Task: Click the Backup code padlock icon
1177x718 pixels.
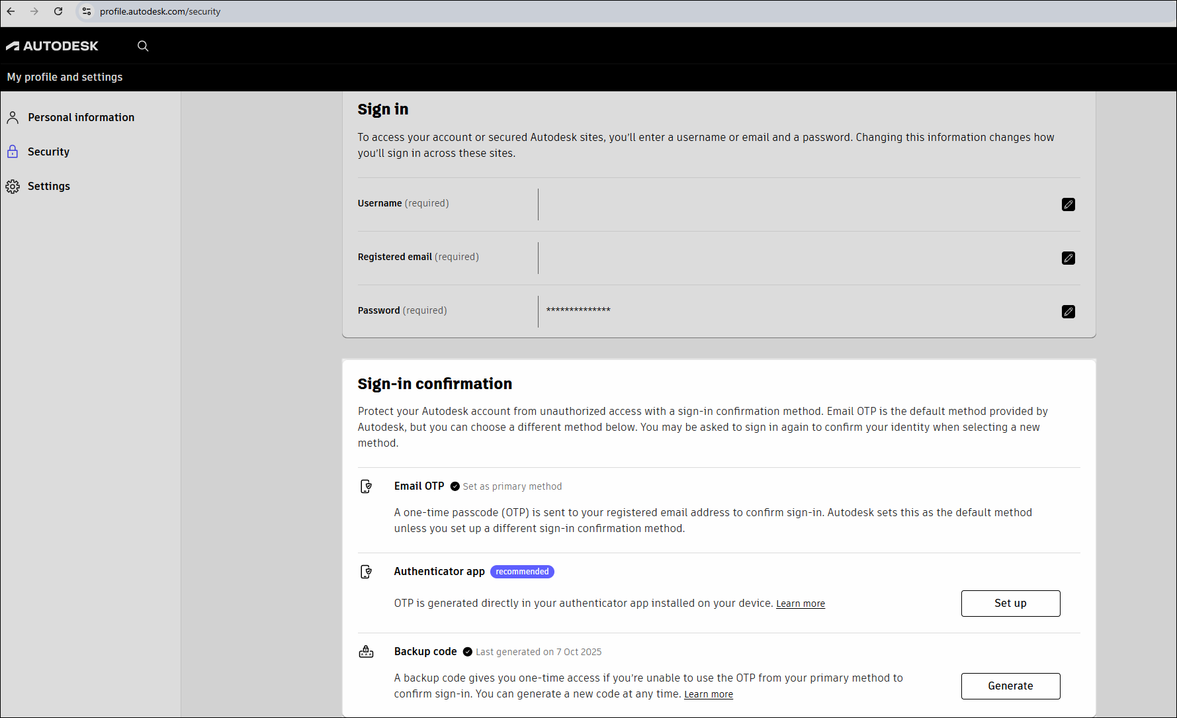Action: 367,652
